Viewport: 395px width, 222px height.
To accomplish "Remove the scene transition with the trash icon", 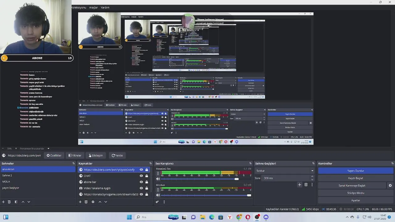I will point(306,185).
